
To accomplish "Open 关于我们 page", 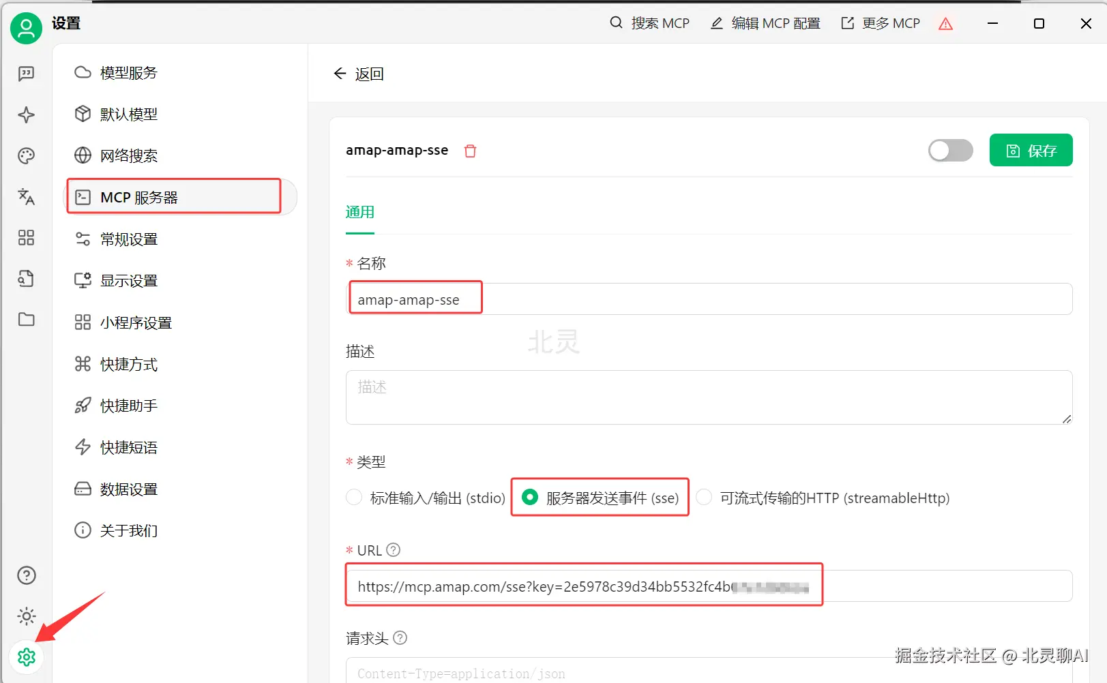I will 181,530.
